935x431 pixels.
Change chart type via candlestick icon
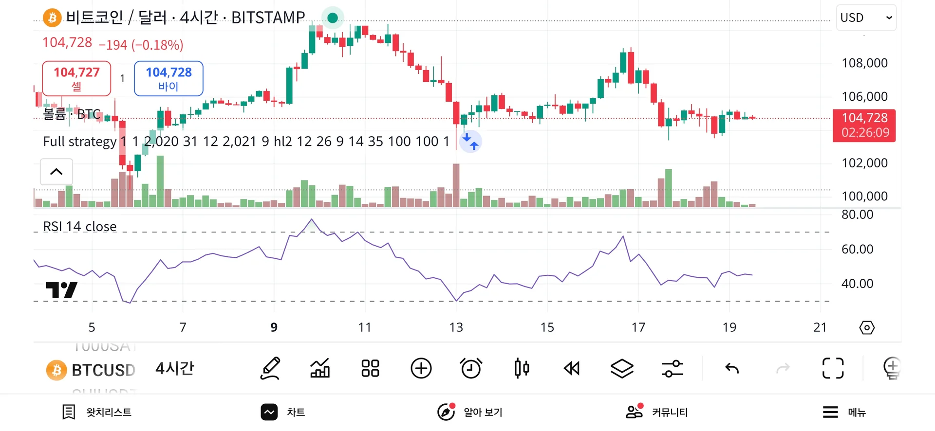(522, 368)
